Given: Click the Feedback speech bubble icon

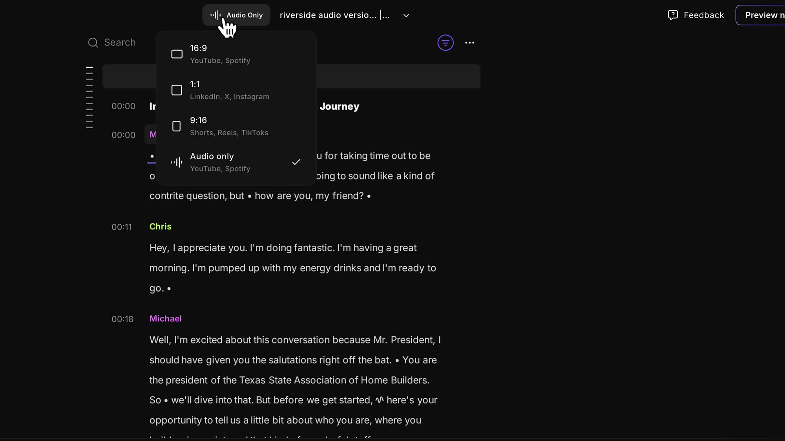Looking at the screenshot, I should coord(673,15).
